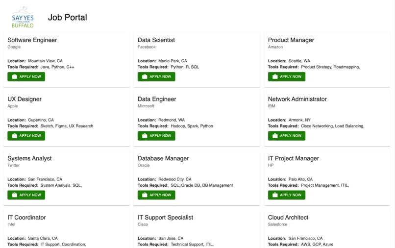Click the Seattle, WA location
This screenshot has width=395, height=248.
click(299, 61)
